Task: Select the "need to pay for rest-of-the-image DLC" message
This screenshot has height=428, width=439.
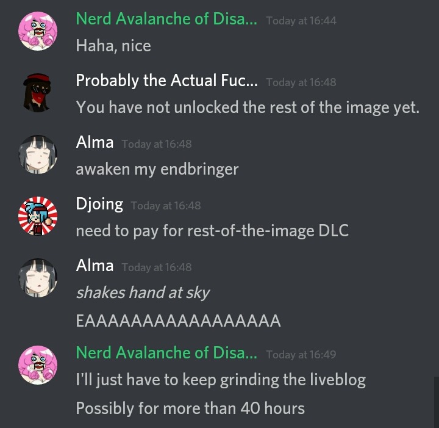Action: [x=212, y=231]
